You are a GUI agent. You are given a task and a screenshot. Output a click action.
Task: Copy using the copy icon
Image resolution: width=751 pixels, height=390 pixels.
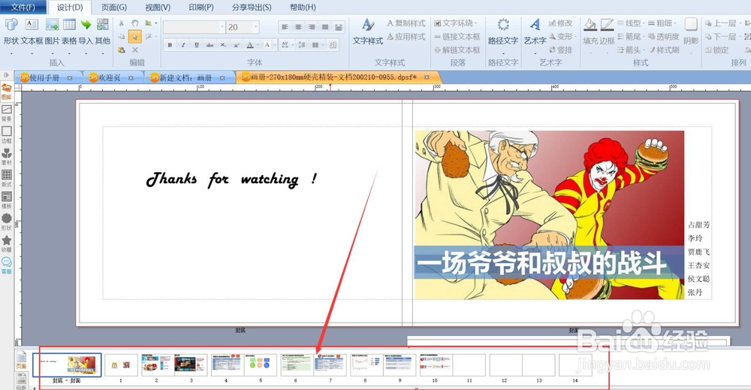pos(121,36)
